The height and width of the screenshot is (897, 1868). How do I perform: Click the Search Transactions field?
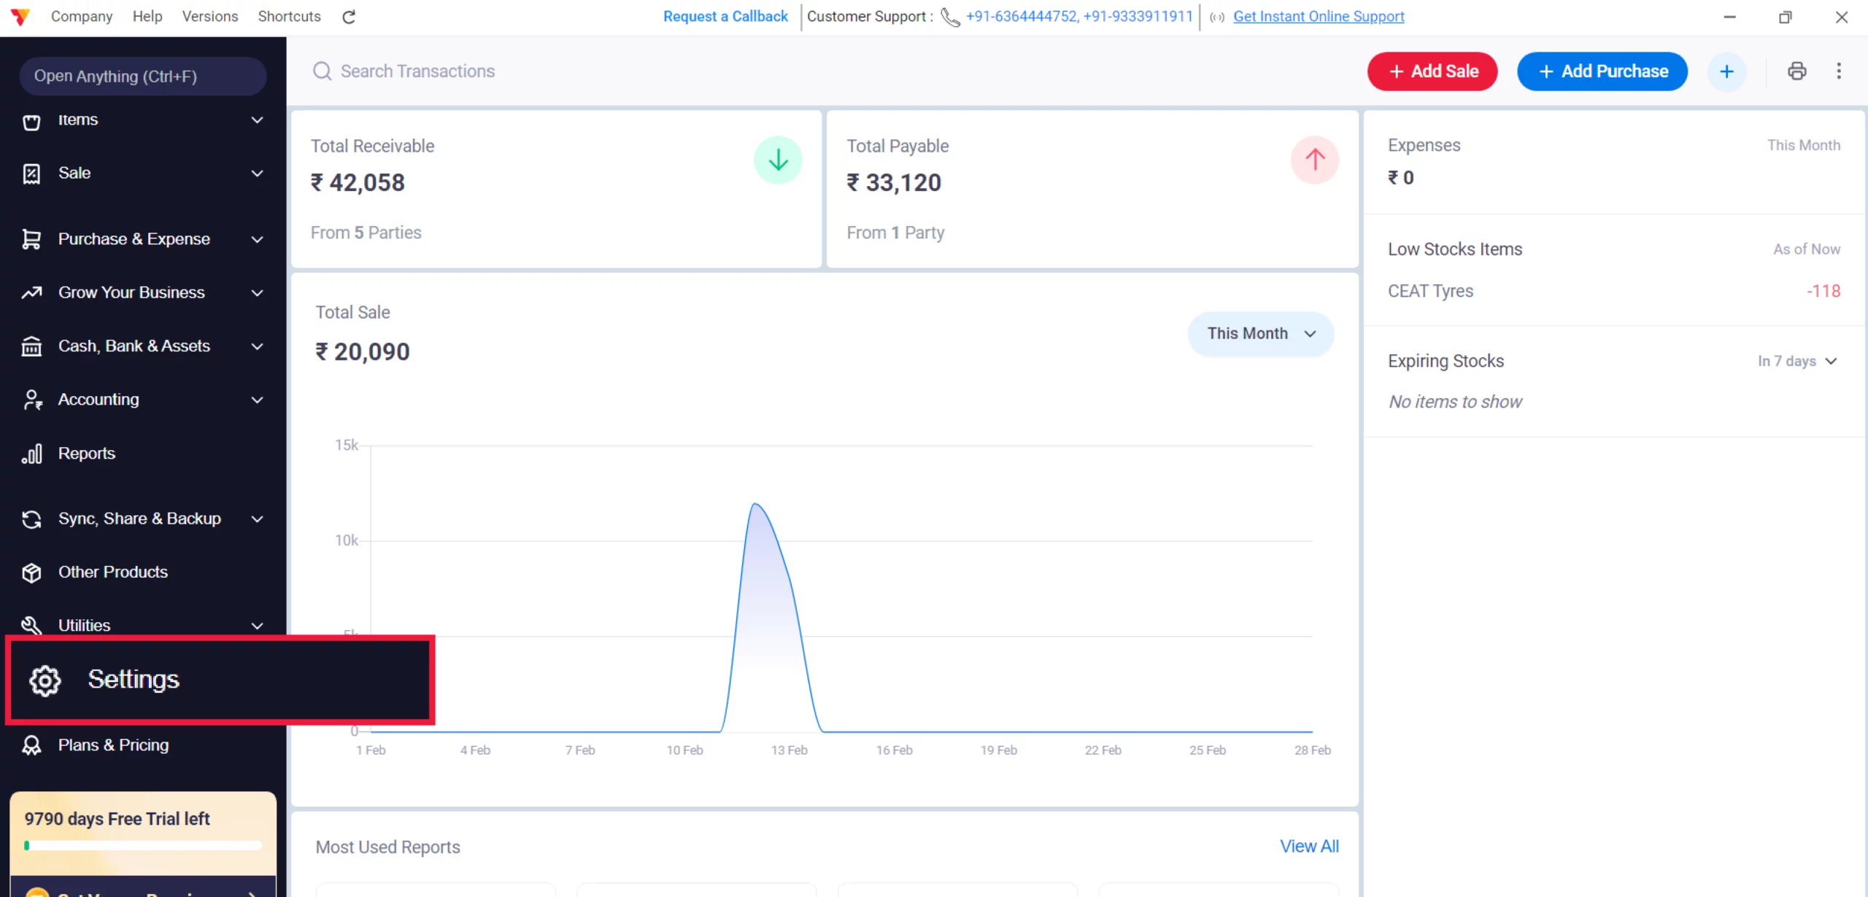pyautogui.click(x=417, y=71)
